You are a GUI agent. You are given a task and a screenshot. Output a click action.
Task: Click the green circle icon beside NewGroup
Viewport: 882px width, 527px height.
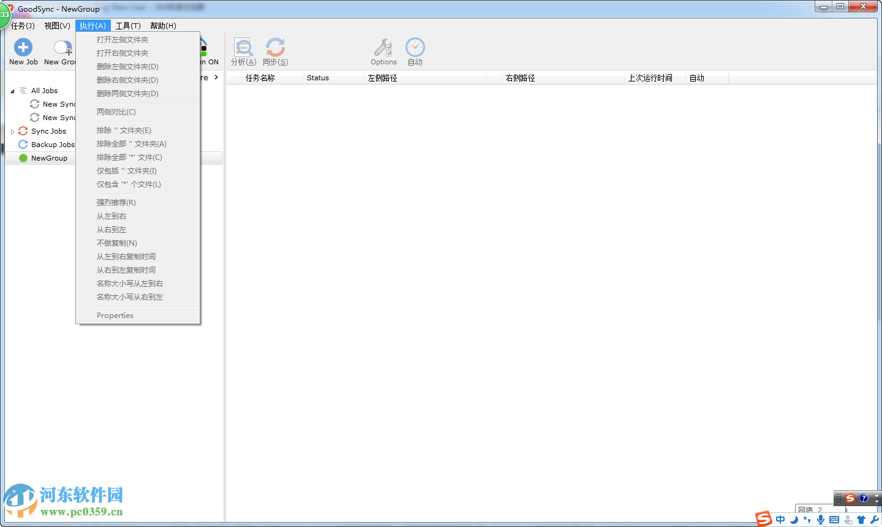(x=23, y=158)
